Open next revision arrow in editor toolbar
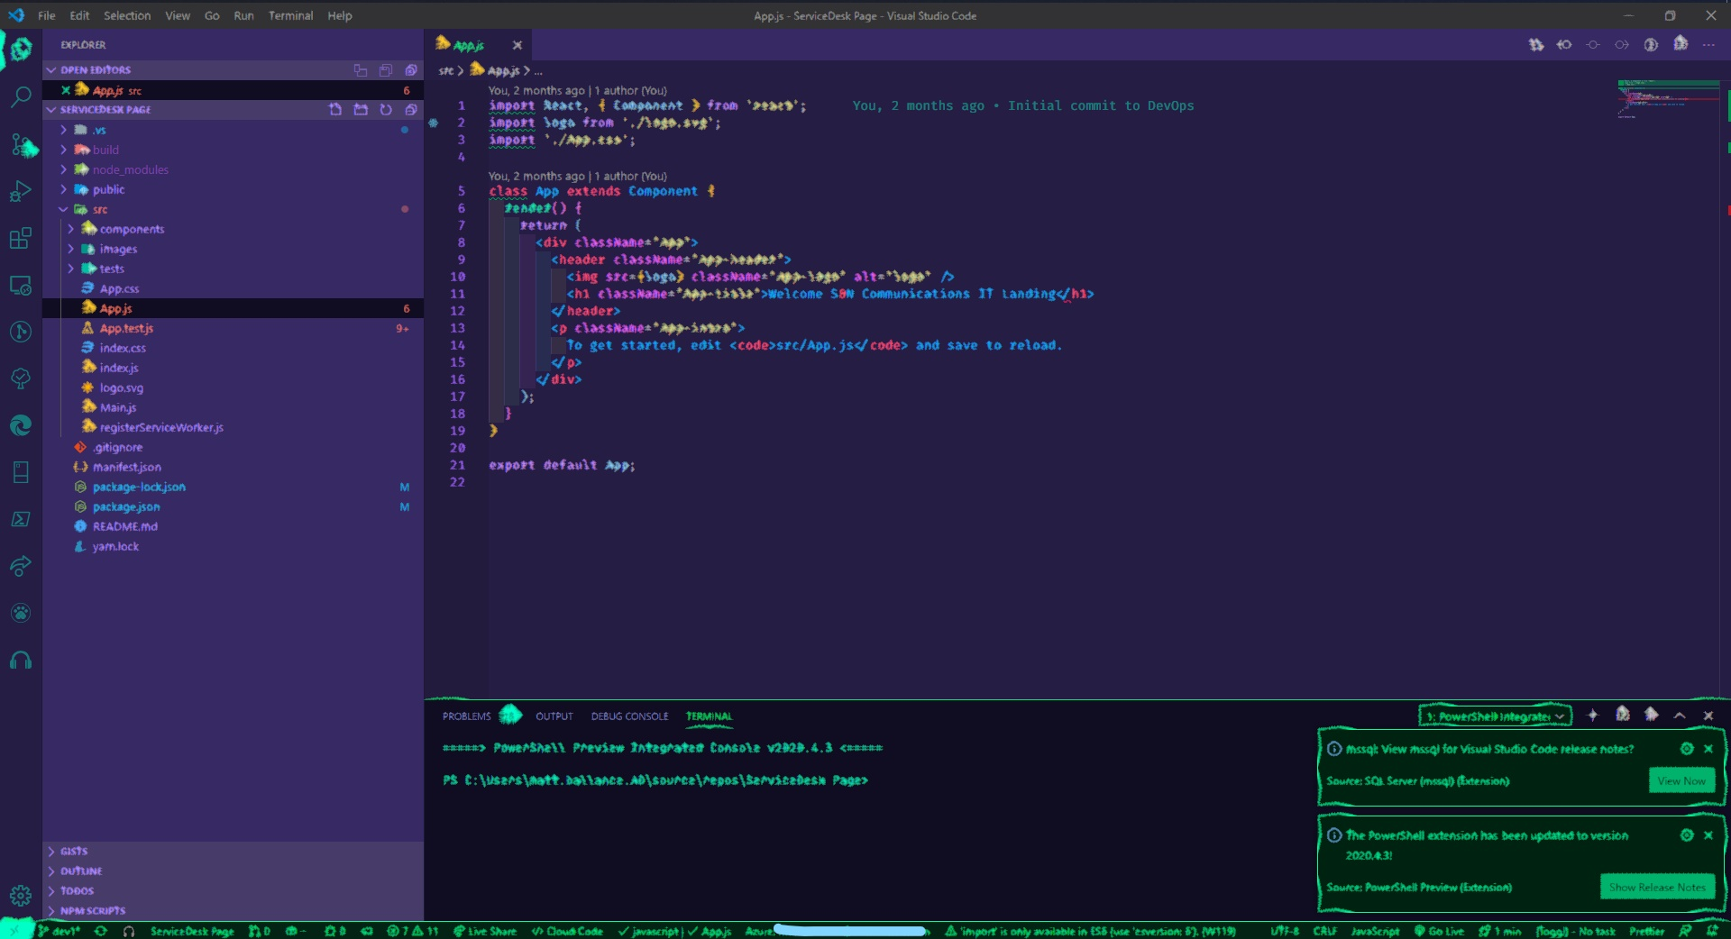The image size is (1731, 939). click(x=1622, y=44)
